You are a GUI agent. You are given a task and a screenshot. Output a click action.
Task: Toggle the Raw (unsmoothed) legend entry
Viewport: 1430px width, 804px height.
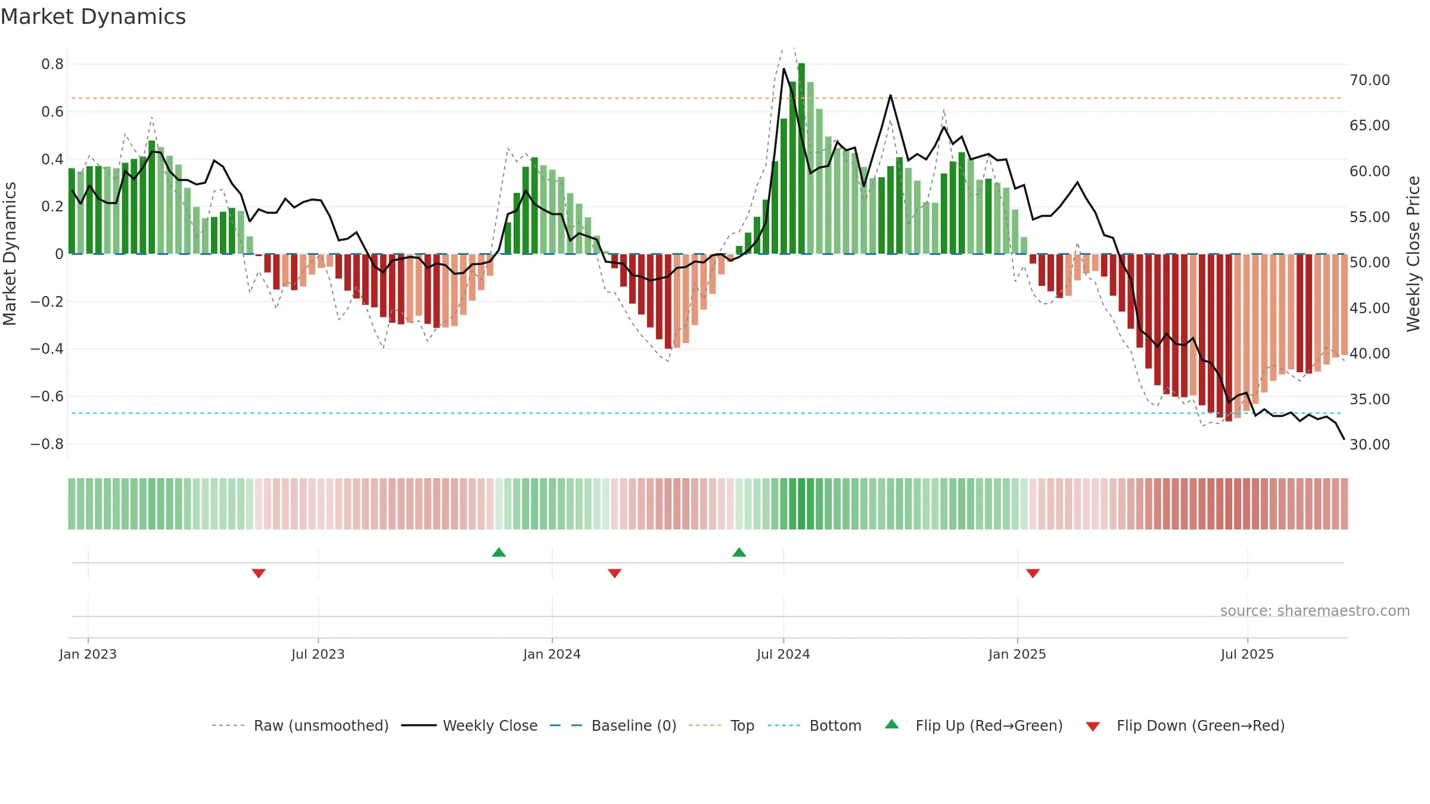[300, 725]
